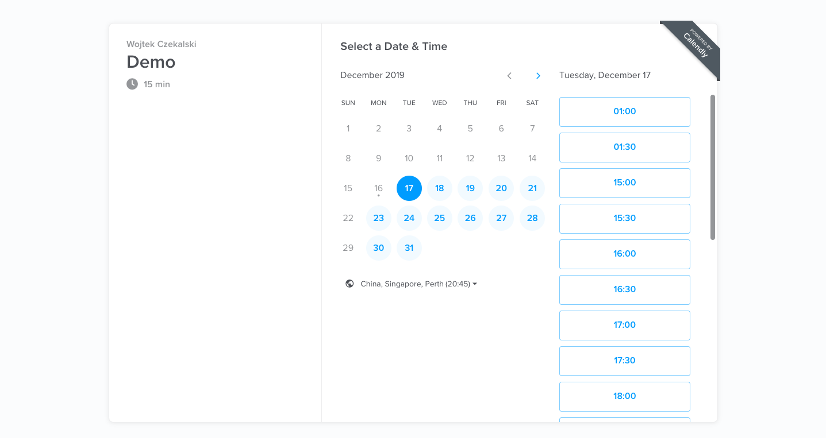Click the time slots scrollbar
Screen dimensions: 826x438
(713, 167)
